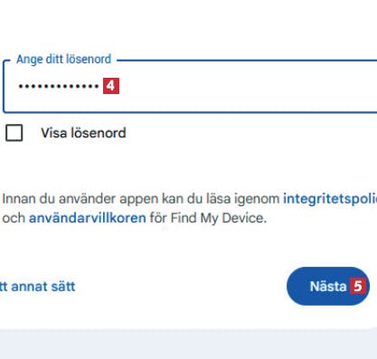
Task: Click the Ange ditt lösenord floating label
Action: click(64, 59)
